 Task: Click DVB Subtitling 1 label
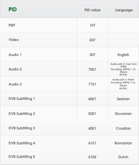click(x=22, y=99)
